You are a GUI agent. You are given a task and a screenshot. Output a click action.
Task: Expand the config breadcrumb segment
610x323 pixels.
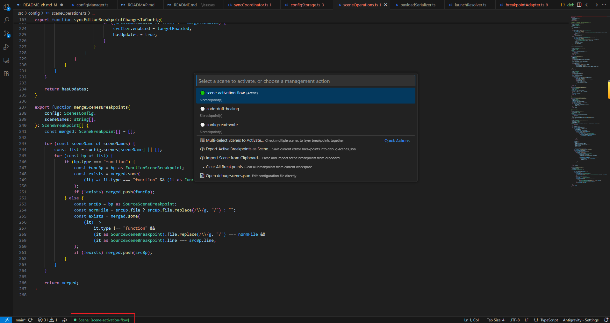pyautogui.click(x=34, y=13)
